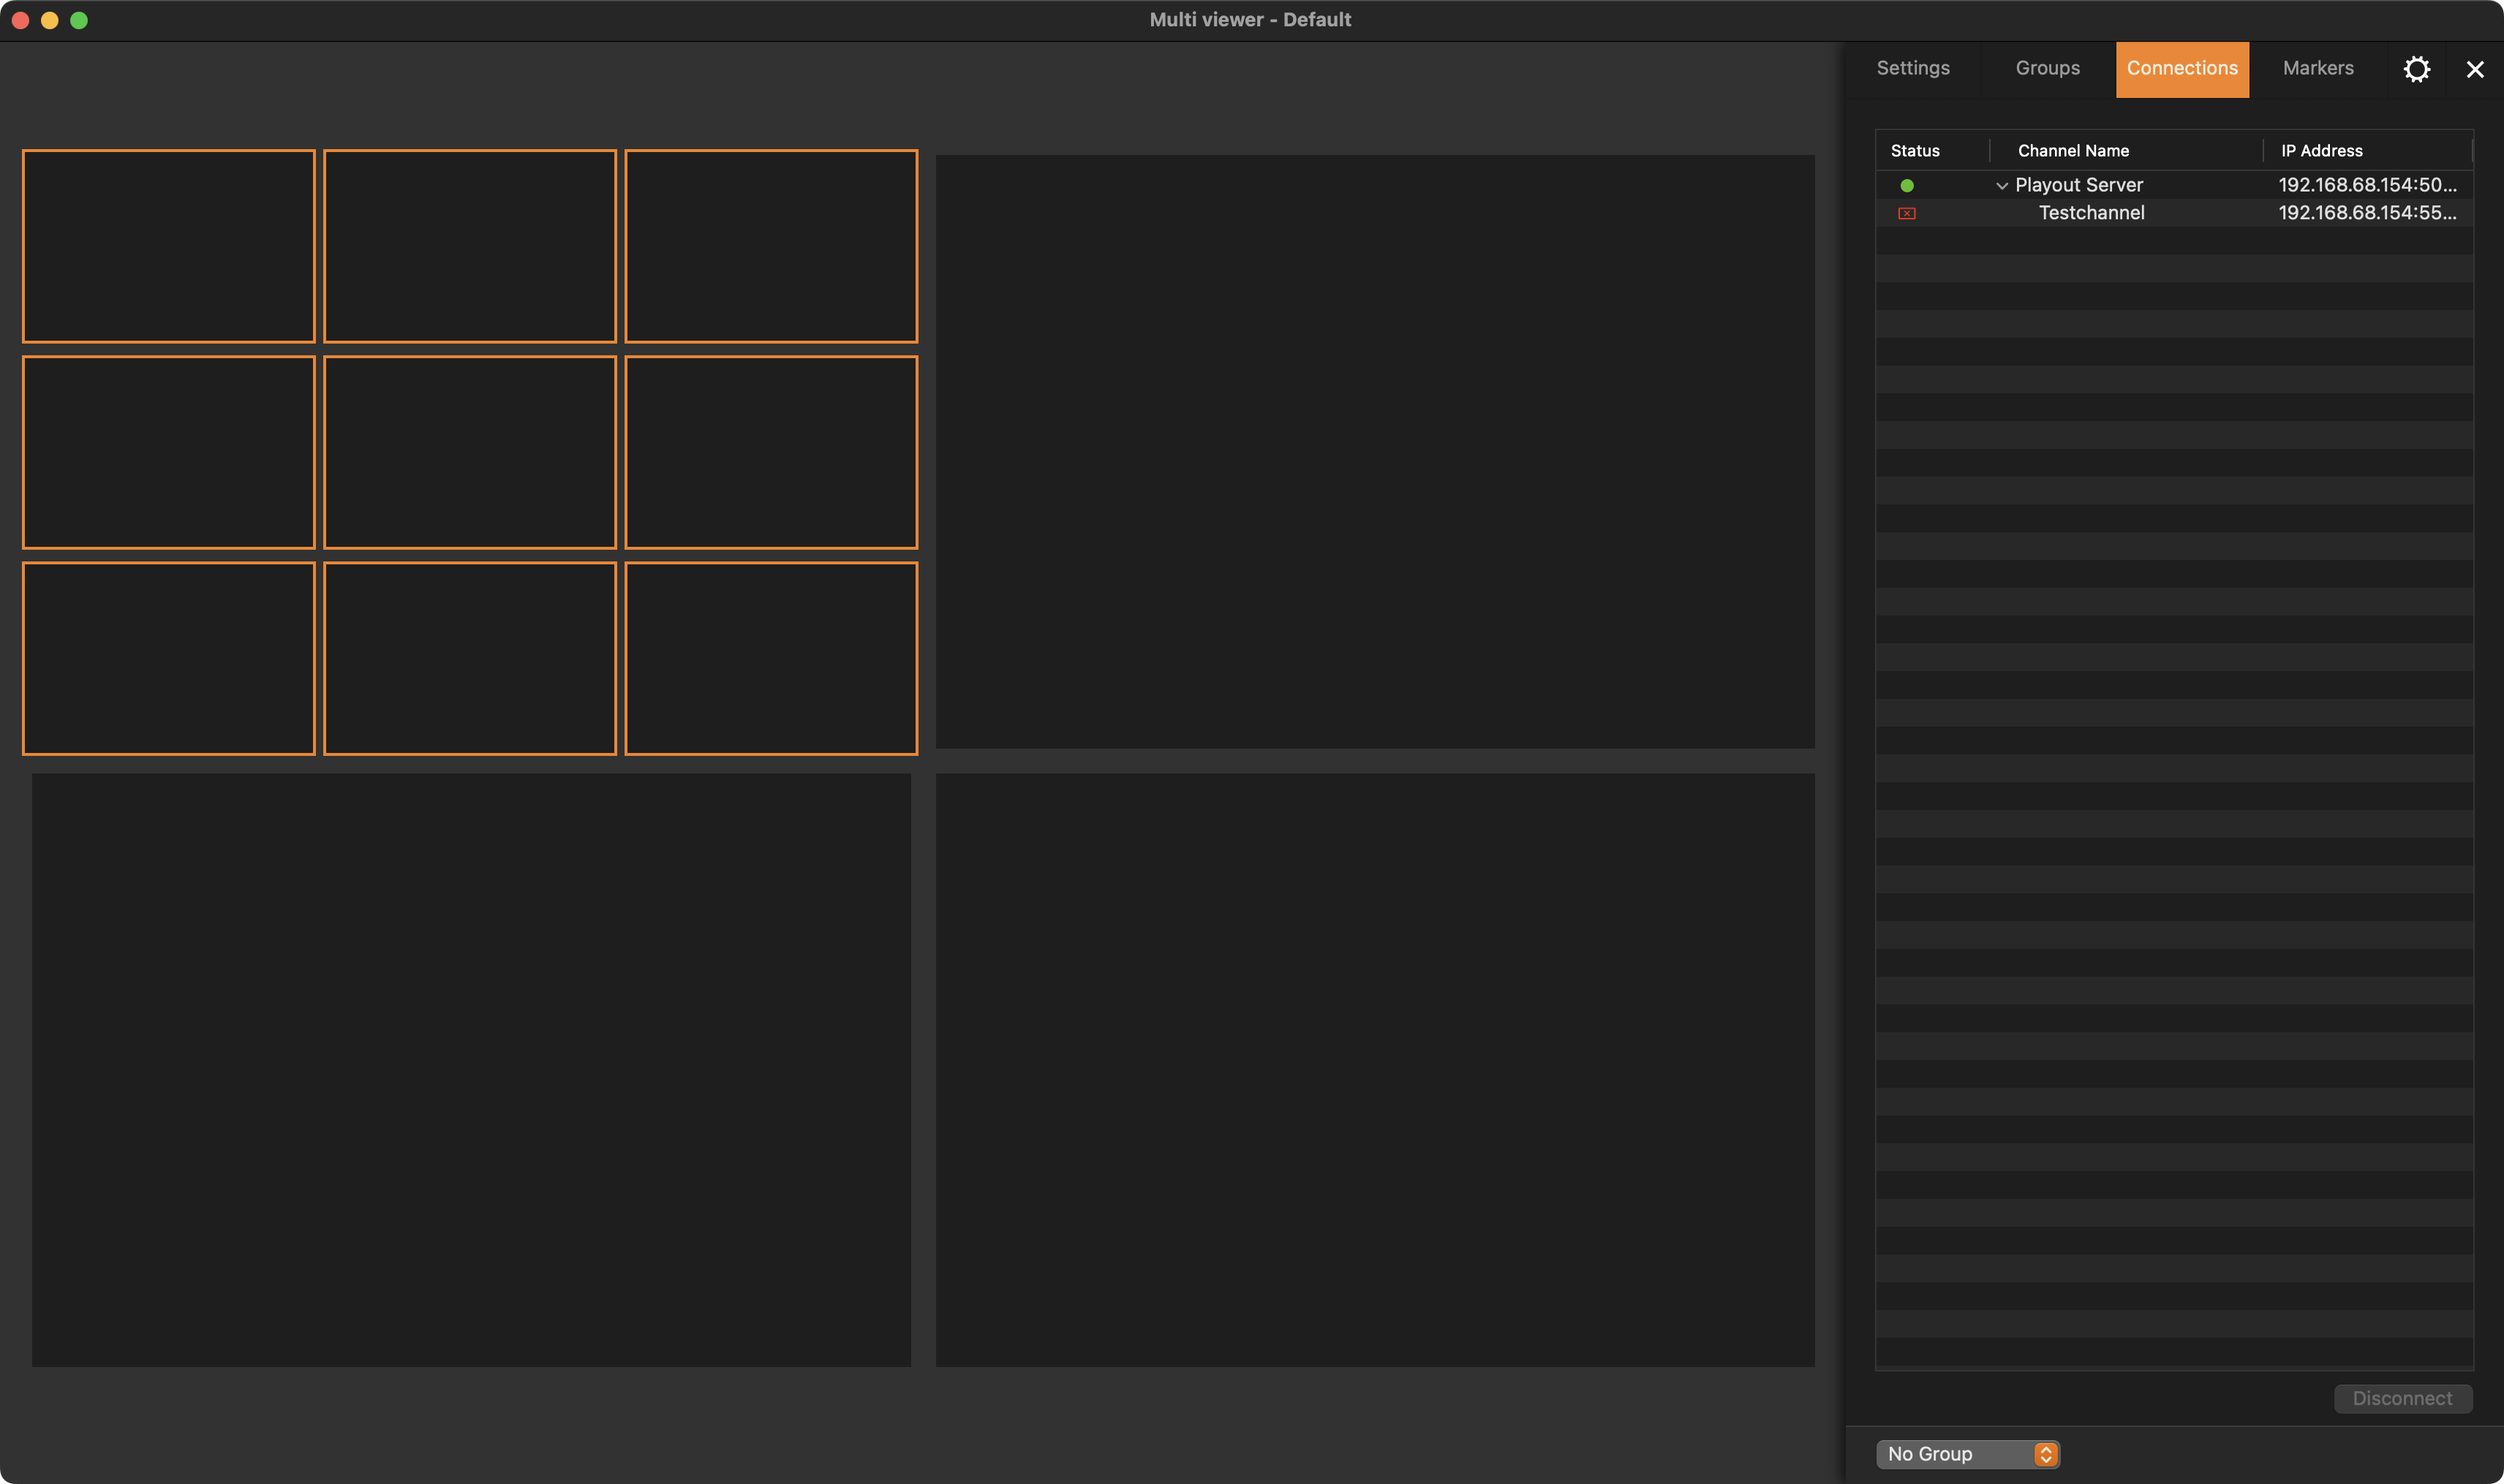
Task: Sort by the Channel Name column header
Action: click(x=2126, y=151)
